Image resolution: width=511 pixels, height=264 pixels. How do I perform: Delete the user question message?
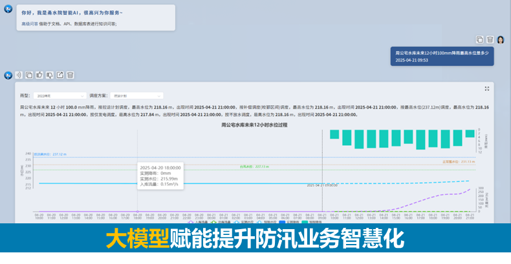[490, 39]
